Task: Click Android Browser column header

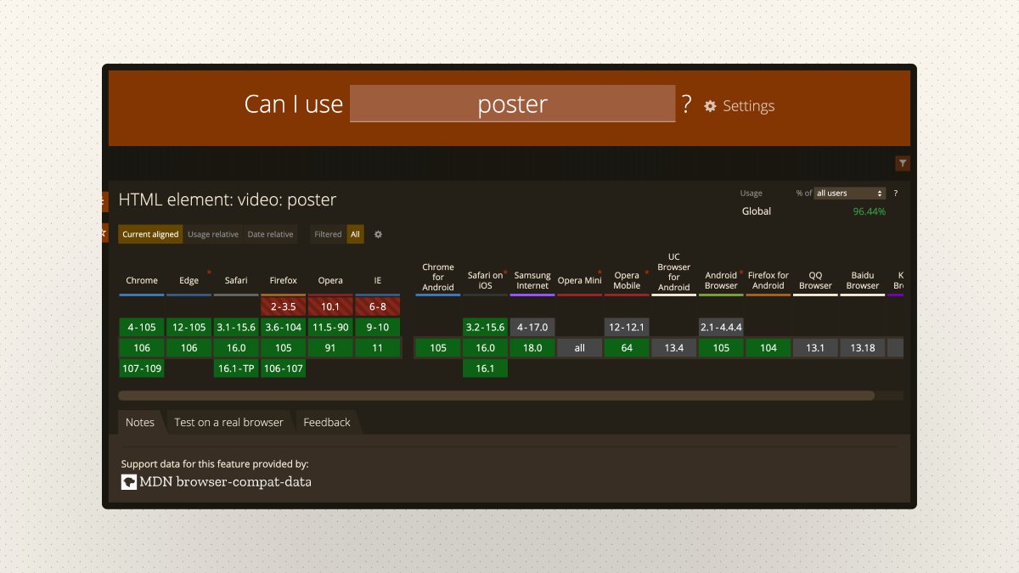Action: (721, 280)
